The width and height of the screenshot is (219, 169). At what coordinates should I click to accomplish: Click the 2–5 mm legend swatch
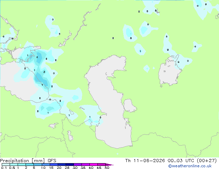(x=30, y=165)
